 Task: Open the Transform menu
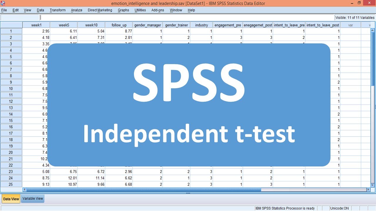click(58, 10)
